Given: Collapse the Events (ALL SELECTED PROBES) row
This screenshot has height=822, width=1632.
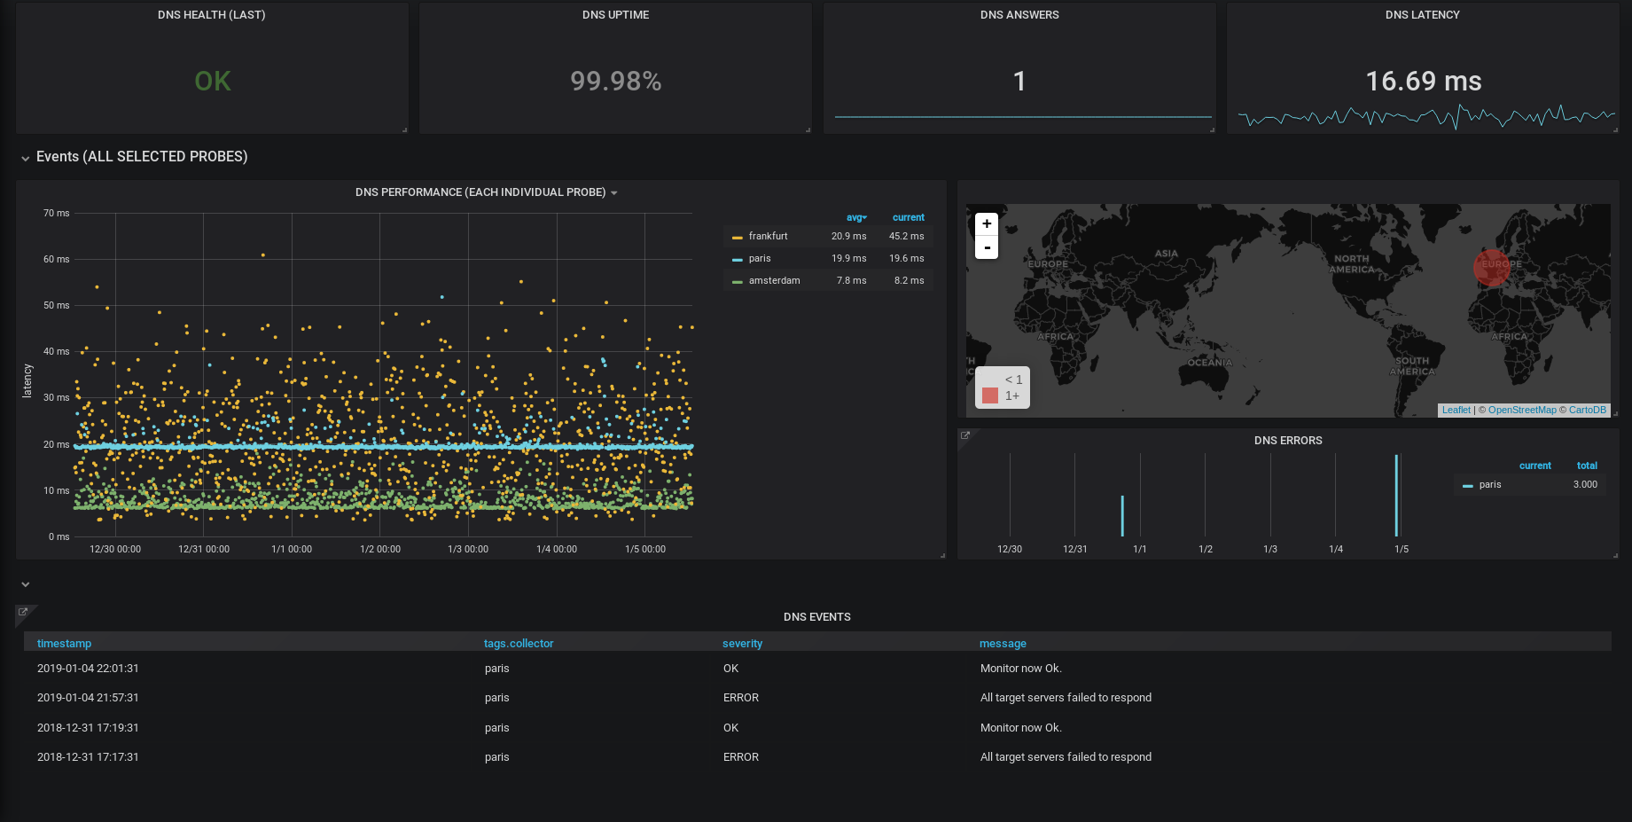Looking at the screenshot, I should pos(26,158).
